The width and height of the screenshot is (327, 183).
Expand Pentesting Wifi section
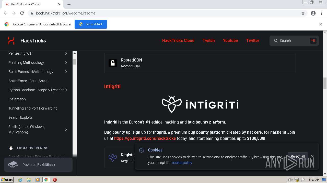click(66, 53)
